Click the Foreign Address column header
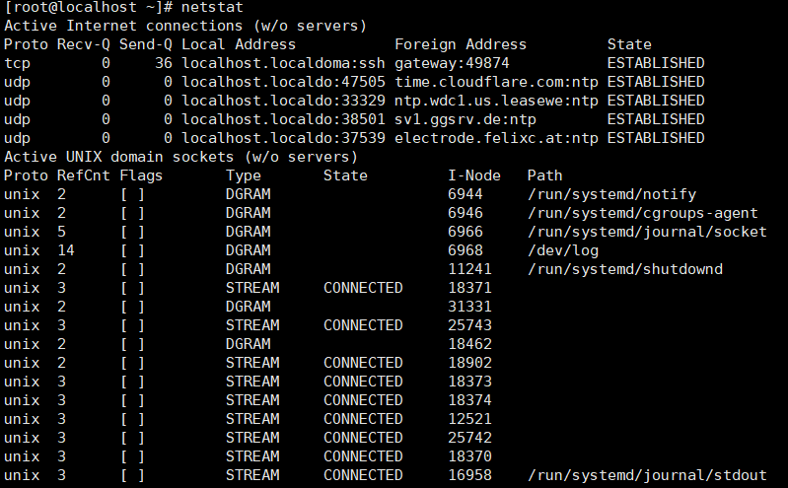This screenshot has width=788, height=488. (461, 44)
